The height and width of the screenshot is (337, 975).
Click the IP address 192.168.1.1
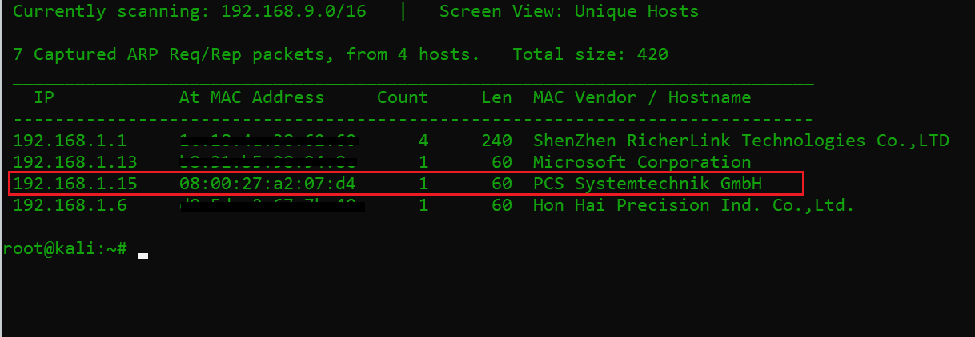click(x=70, y=141)
